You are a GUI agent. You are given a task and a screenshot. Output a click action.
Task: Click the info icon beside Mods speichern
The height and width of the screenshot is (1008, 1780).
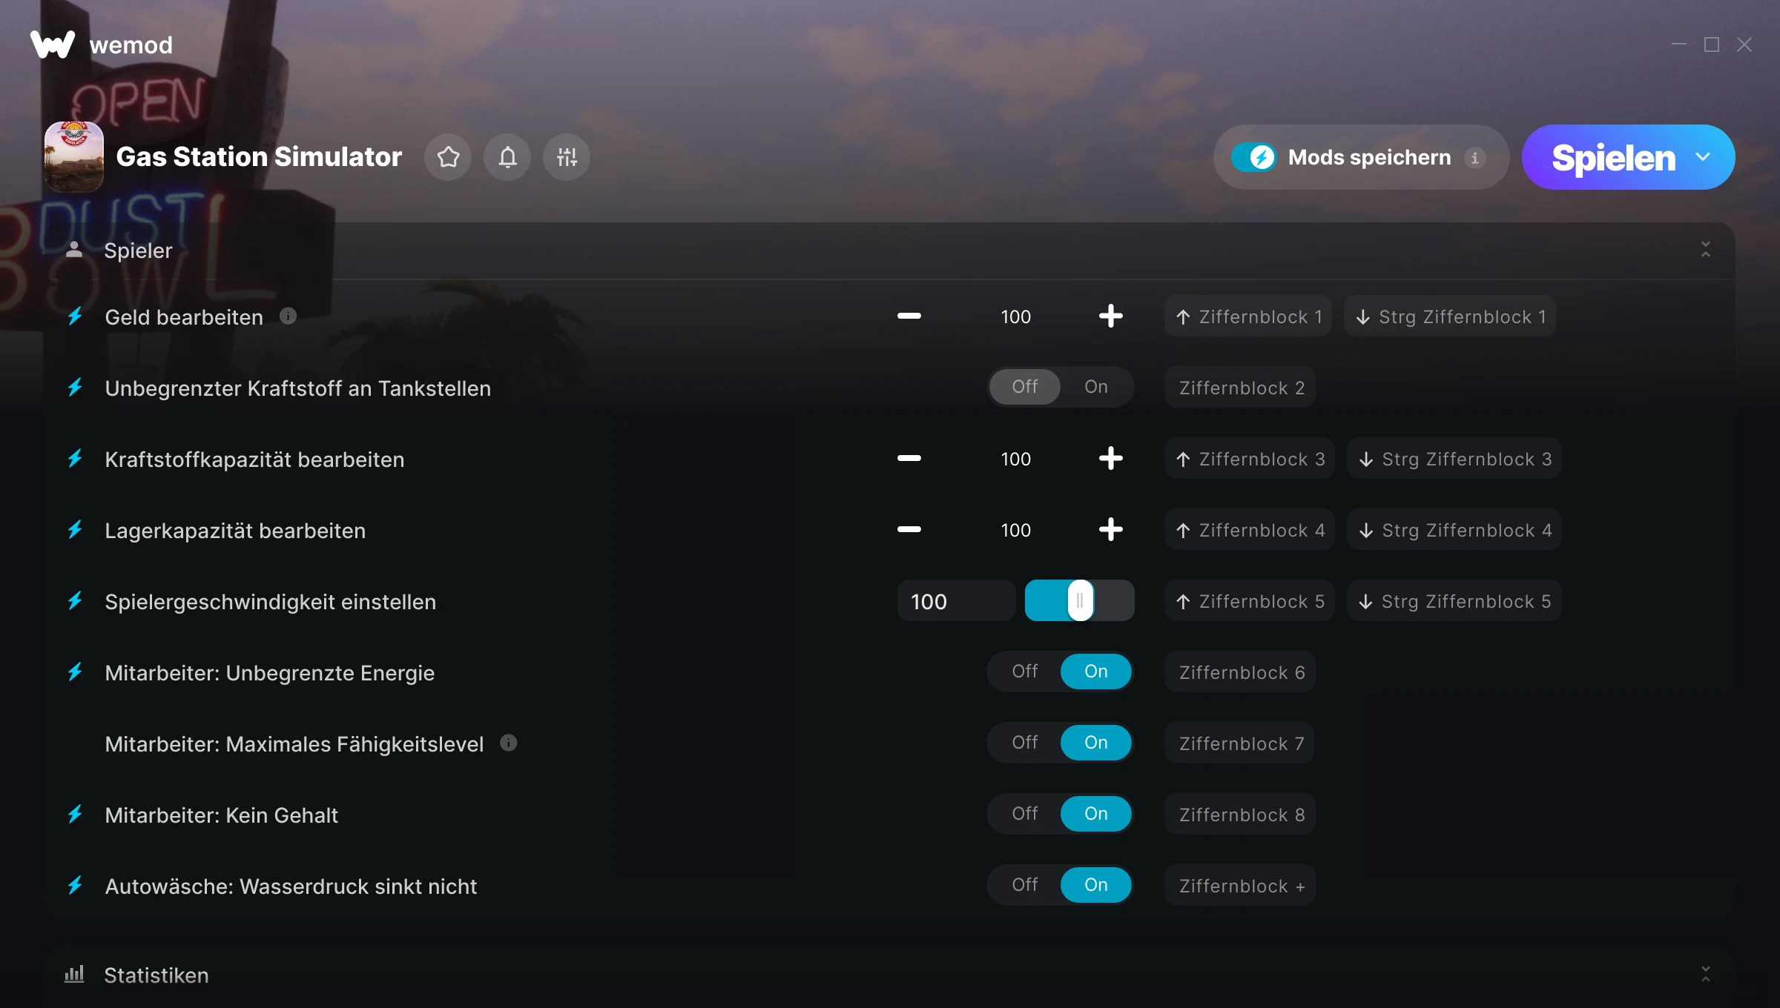(x=1475, y=158)
